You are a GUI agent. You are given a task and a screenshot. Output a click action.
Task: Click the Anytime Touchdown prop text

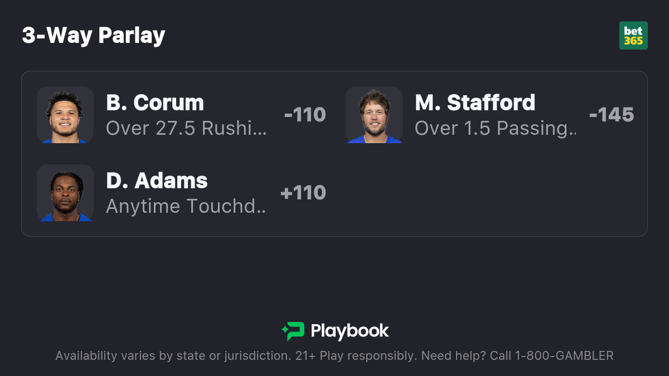[x=186, y=207]
